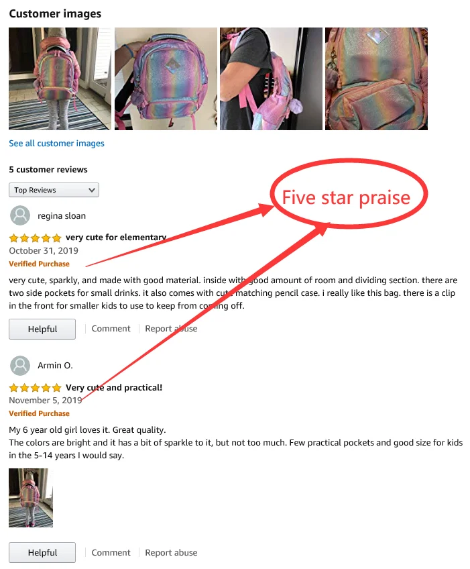Click regina sloan's profile avatar icon
The height and width of the screenshot is (569, 470).
[x=20, y=215]
